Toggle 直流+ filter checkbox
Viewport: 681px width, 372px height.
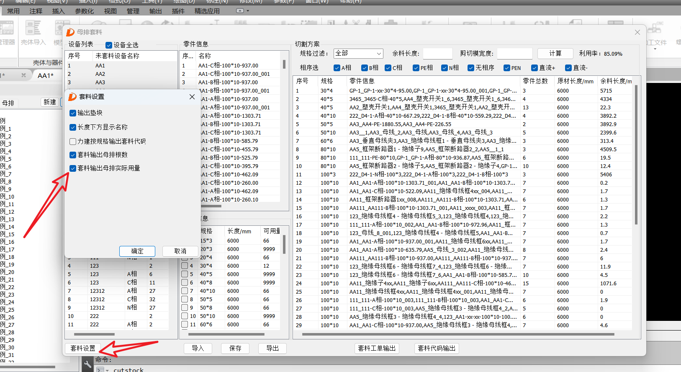[535, 68]
